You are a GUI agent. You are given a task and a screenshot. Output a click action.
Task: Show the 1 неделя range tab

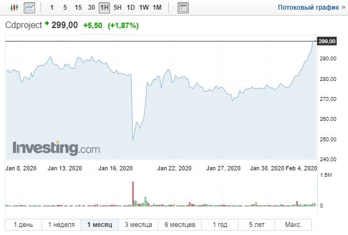point(61,225)
